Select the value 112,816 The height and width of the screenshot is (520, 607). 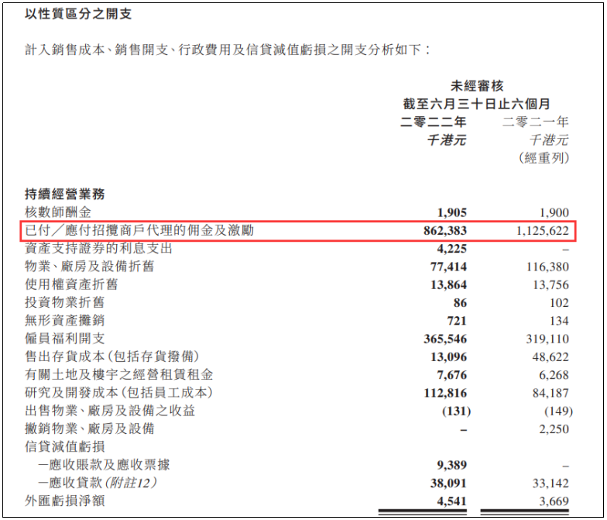[445, 394]
